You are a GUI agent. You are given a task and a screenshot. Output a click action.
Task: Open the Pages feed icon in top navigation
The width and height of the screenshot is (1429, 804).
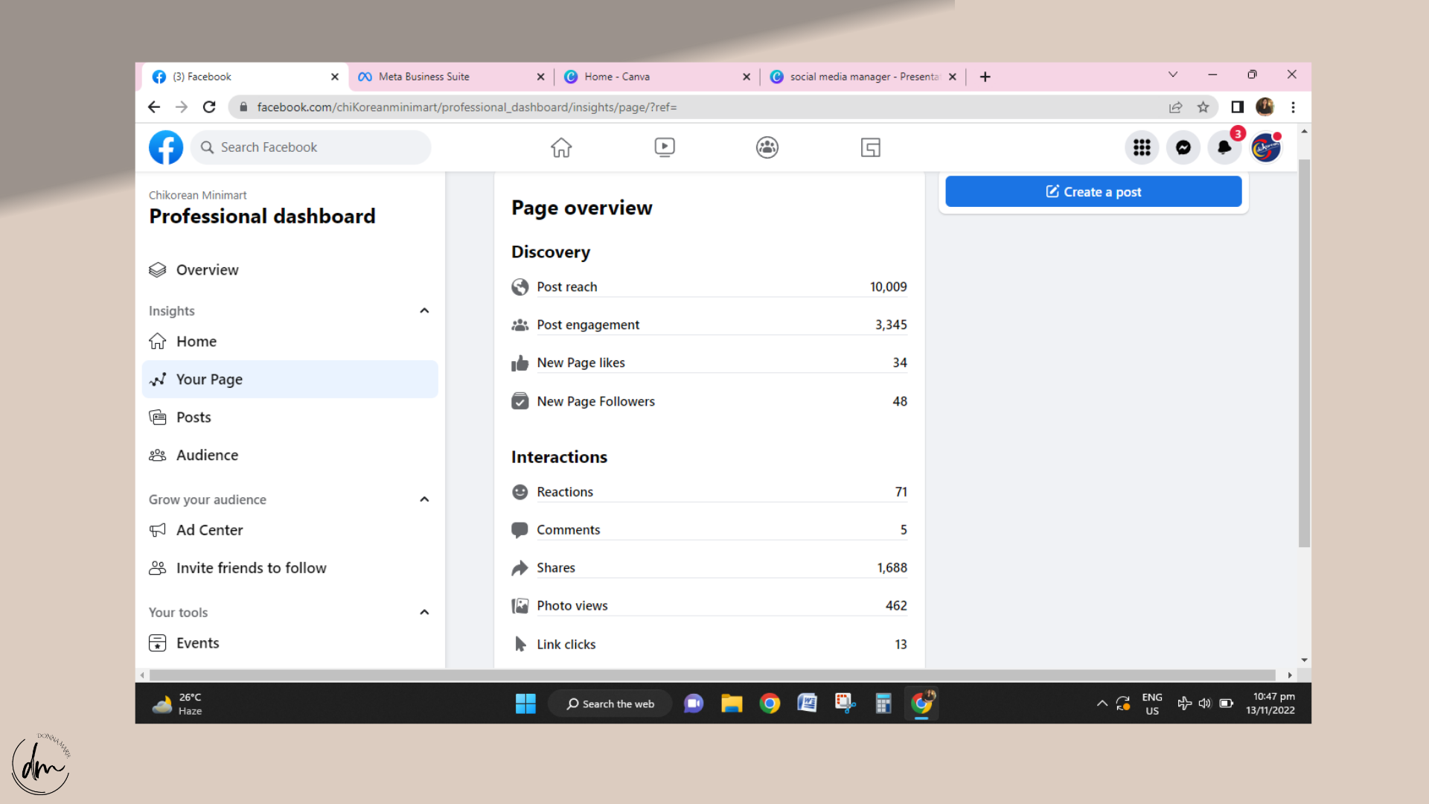point(870,147)
